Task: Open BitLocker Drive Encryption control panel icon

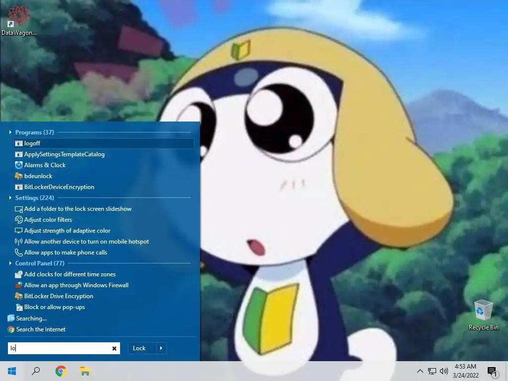Action: [x=19, y=296]
